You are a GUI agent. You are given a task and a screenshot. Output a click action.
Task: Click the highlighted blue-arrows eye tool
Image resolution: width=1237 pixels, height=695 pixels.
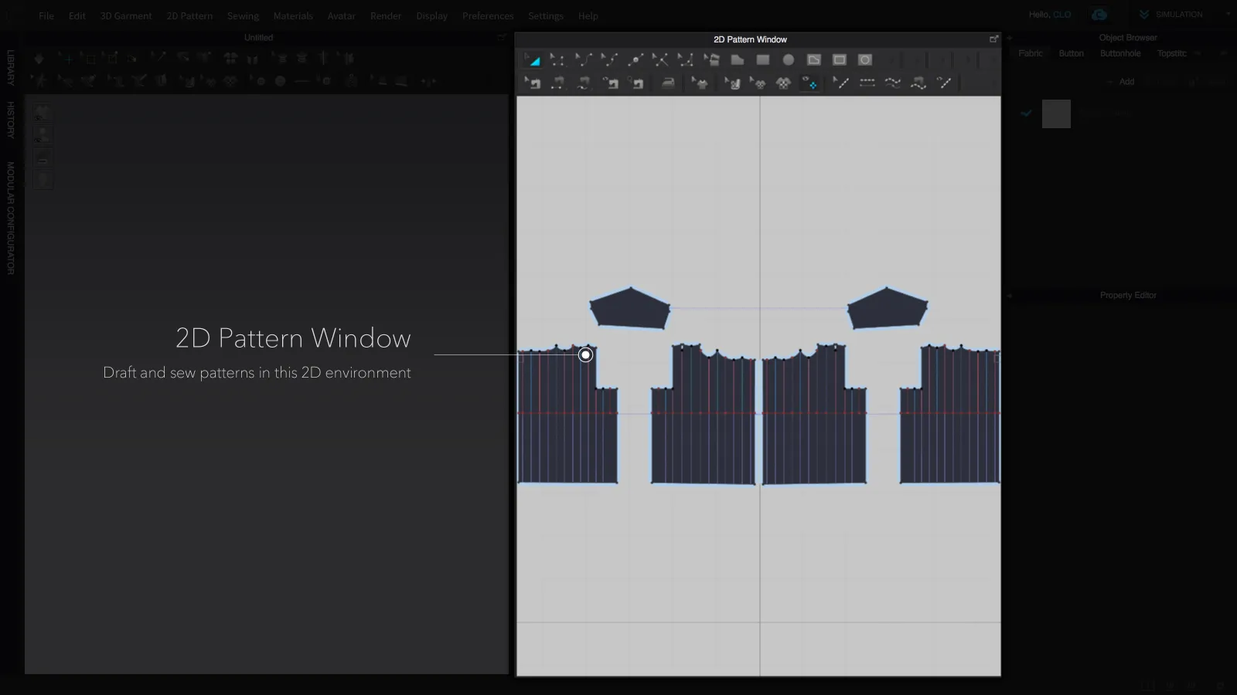click(809, 83)
